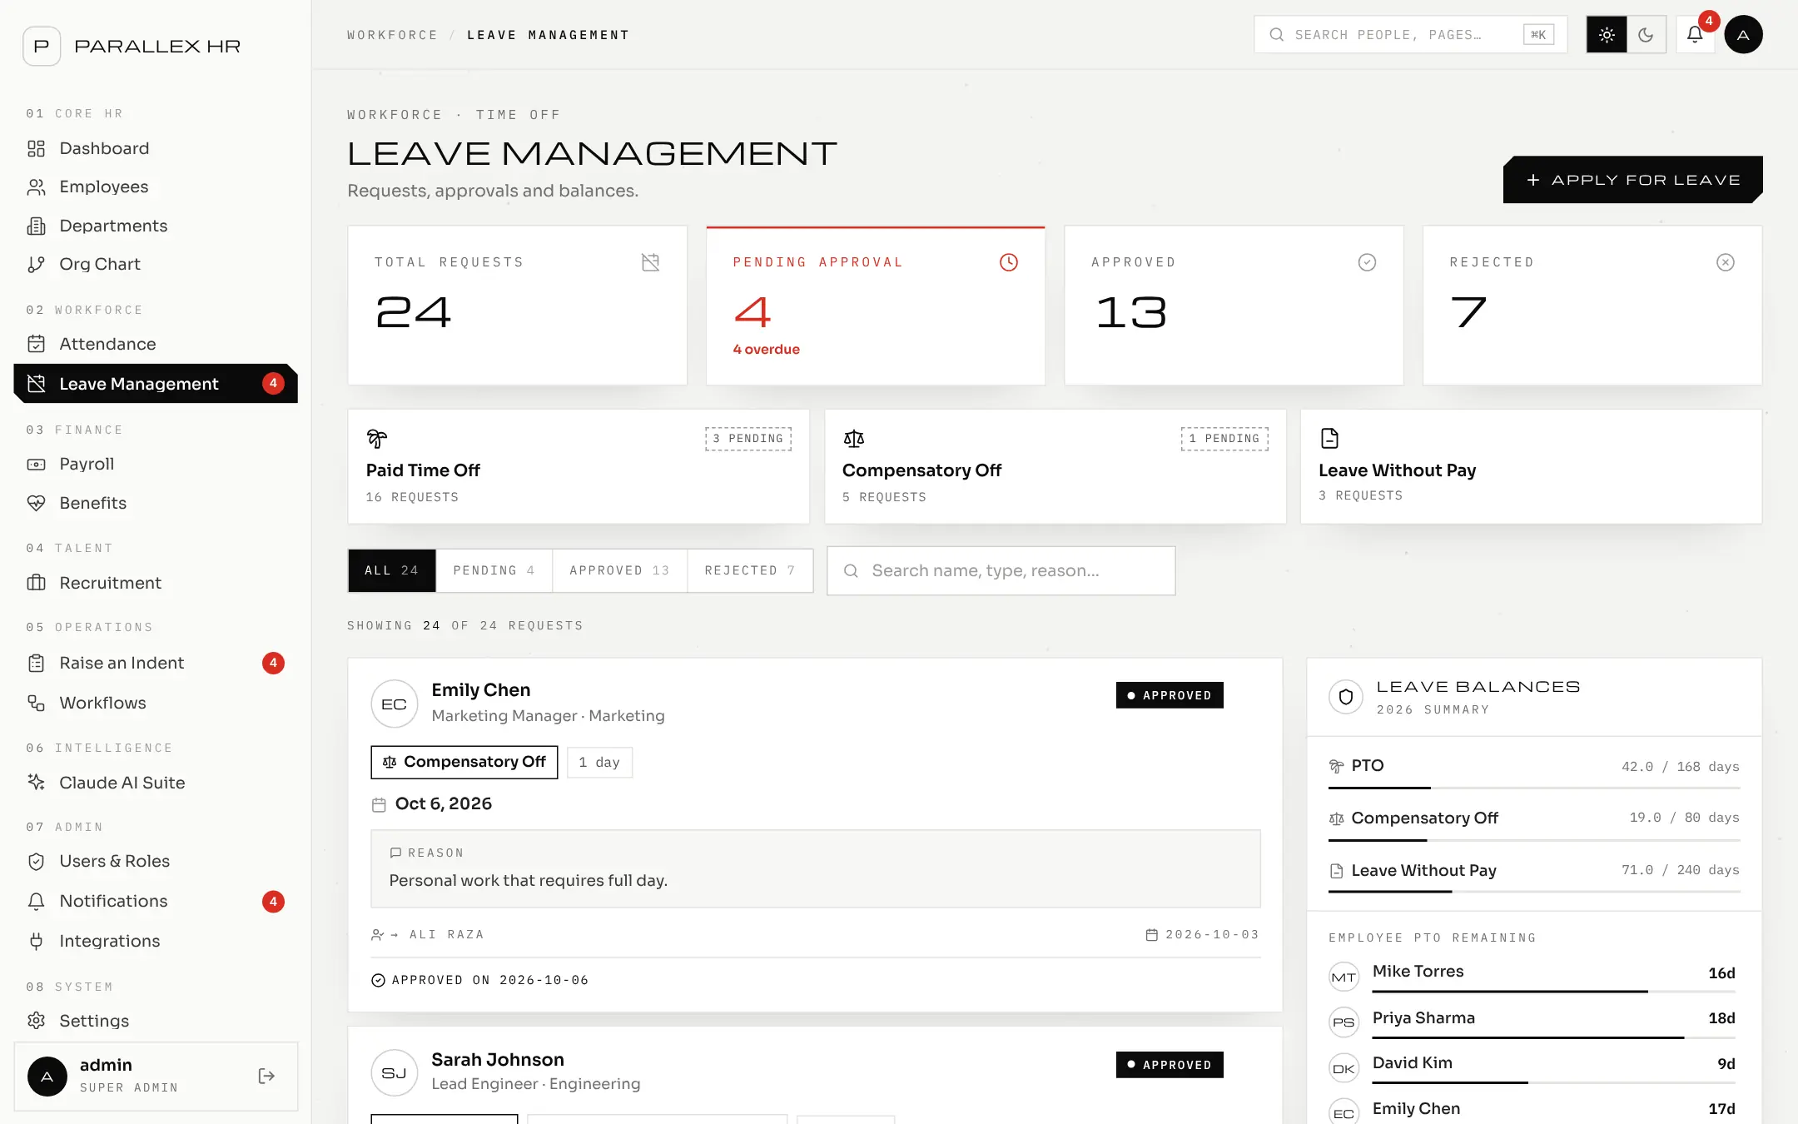The height and width of the screenshot is (1124, 1798).
Task: Open Settings in the sidebar
Action: [x=156, y=1021]
